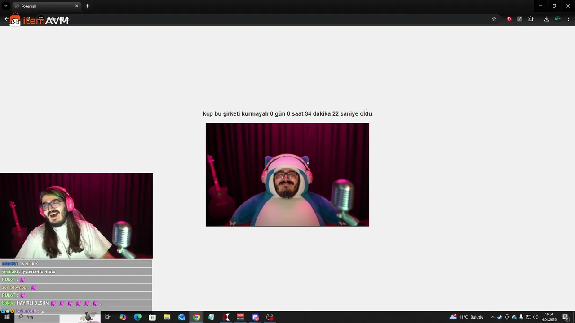This screenshot has width=575, height=323.
Task: Open the OBS recording app on taskbar
Action: point(270,317)
